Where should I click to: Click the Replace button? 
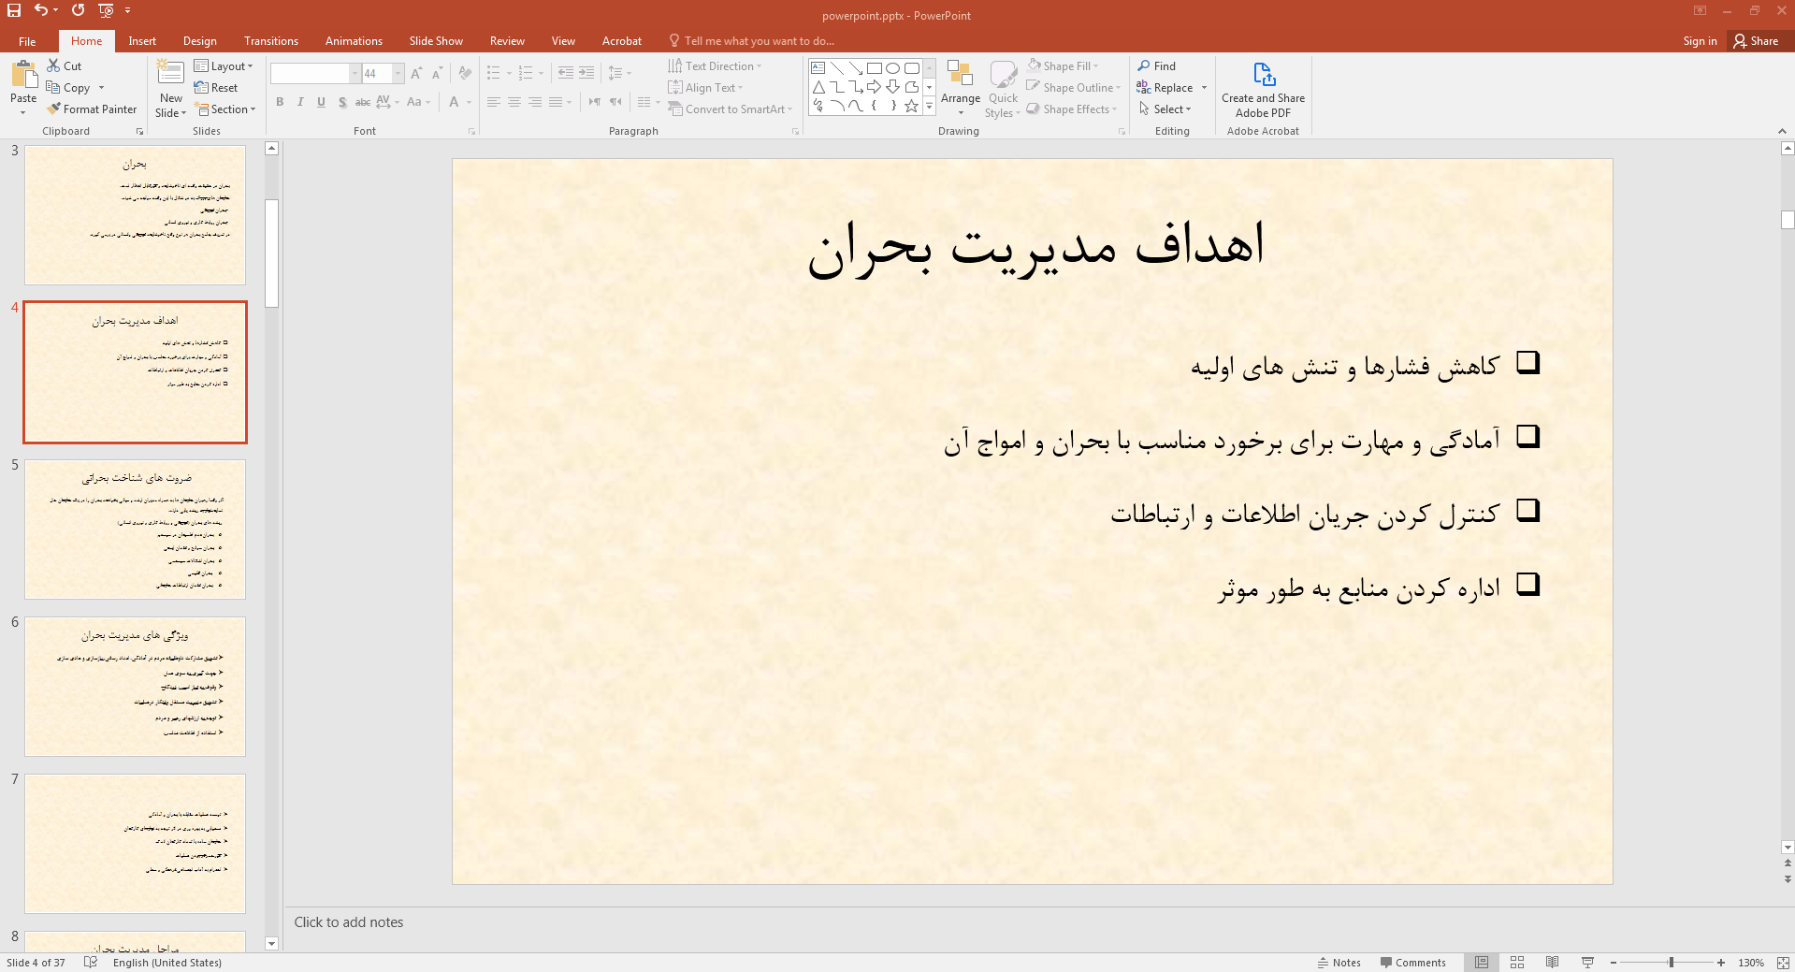pyautogui.click(x=1165, y=87)
